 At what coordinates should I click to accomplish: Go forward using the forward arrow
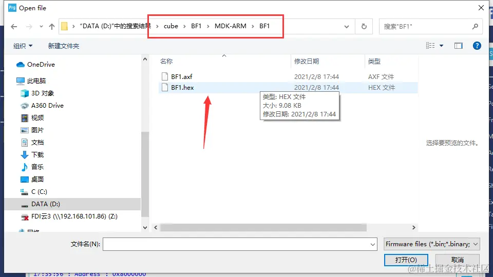[29, 27]
